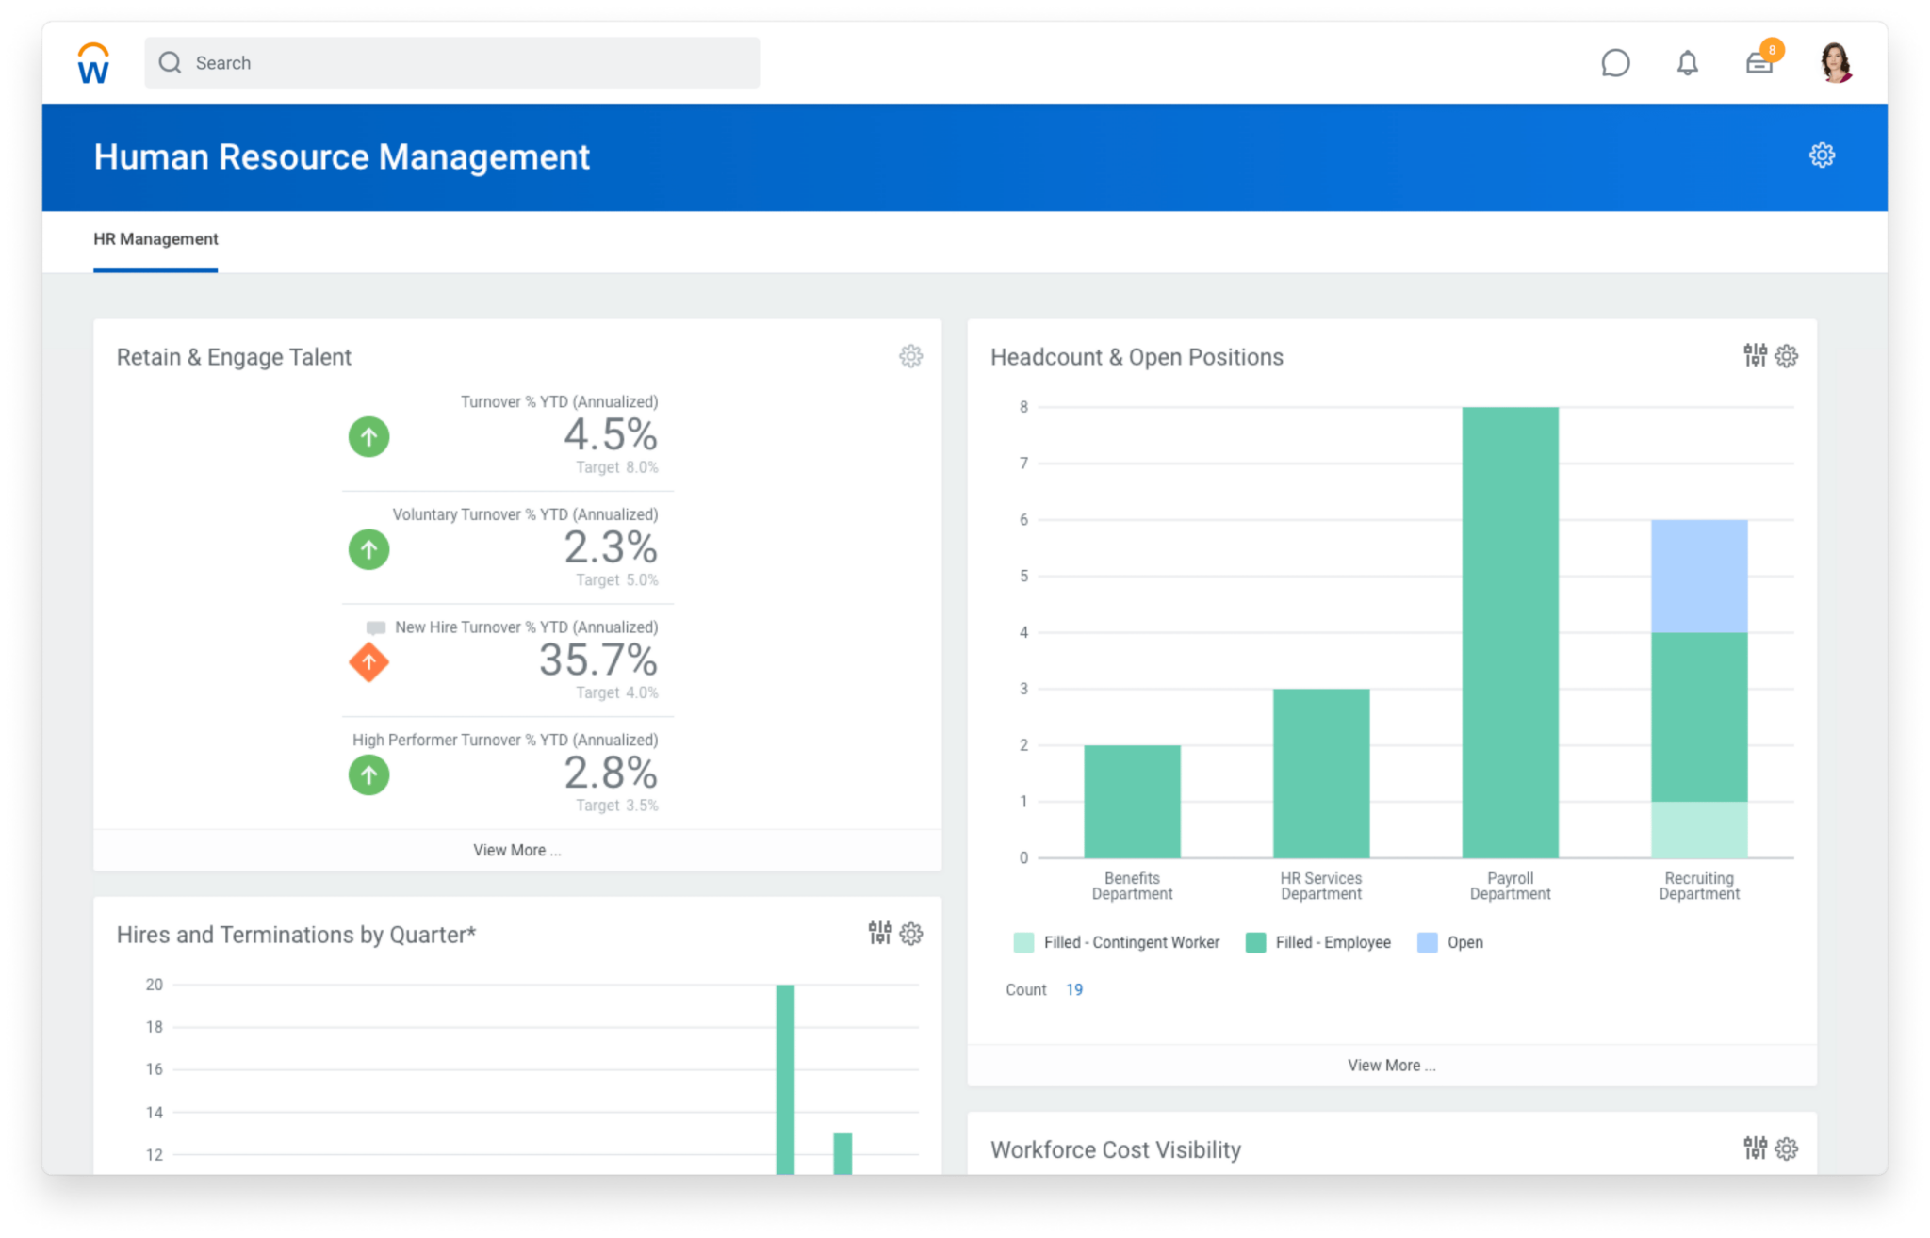Open the gear on Workforce Cost Visibility
This screenshot has width=1930, height=1238.
point(1786,1148)
